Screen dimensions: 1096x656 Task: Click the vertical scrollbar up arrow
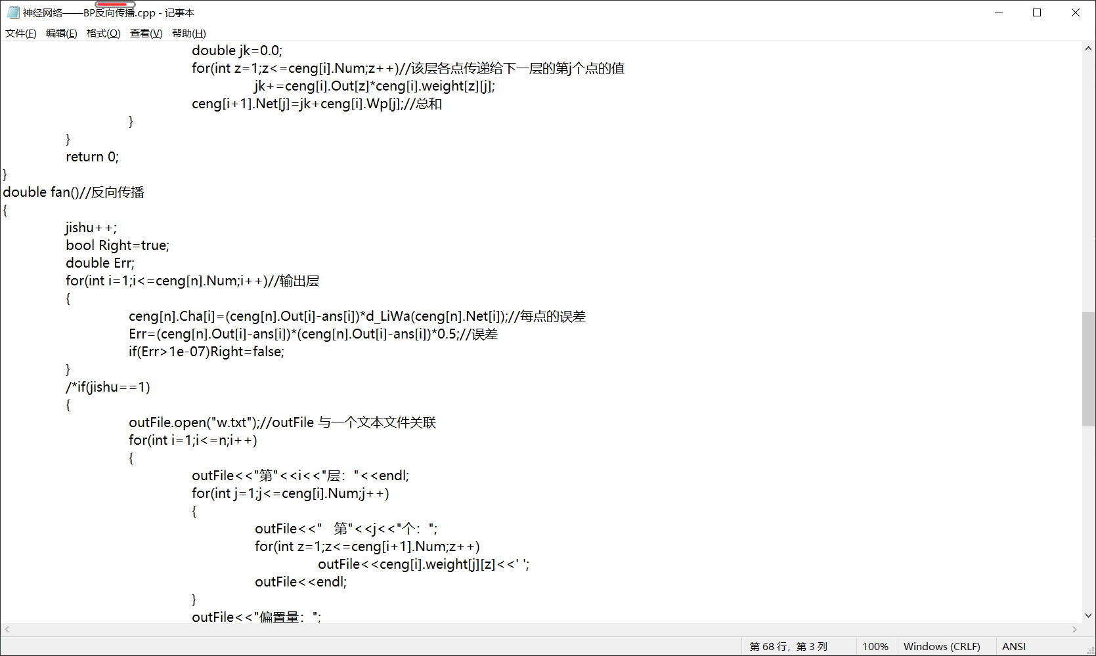tap(1089, 48)
